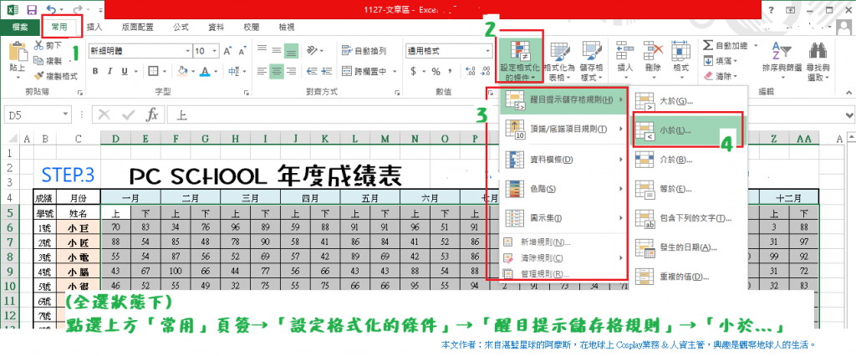Image resolution: width=856 pixels, height=356 pixels.
Task: Toggle Wrap Text (自動換列)
Action: [364, 51]
